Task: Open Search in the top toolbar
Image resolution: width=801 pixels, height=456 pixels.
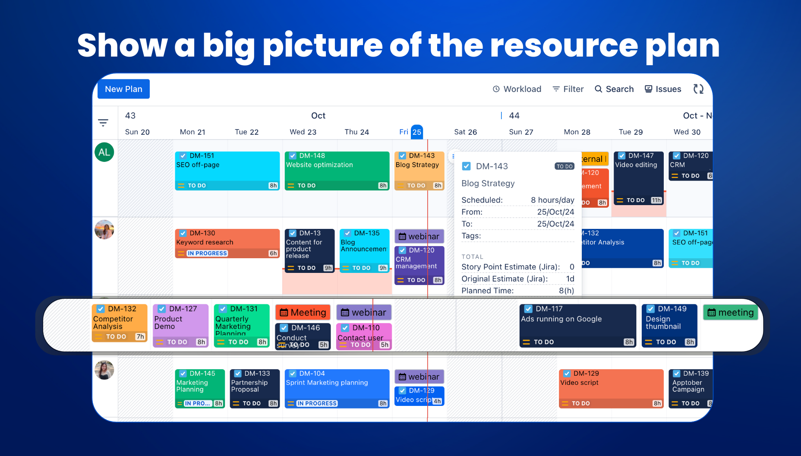Action: click(x=614, y=89)
